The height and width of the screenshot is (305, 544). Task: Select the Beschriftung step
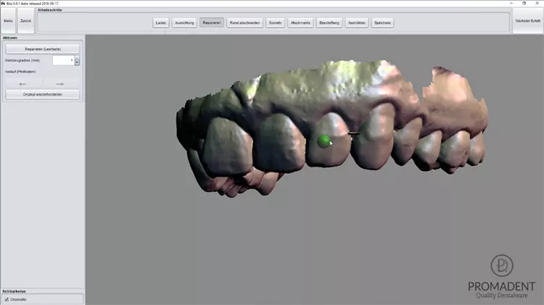tap(329, 23)
